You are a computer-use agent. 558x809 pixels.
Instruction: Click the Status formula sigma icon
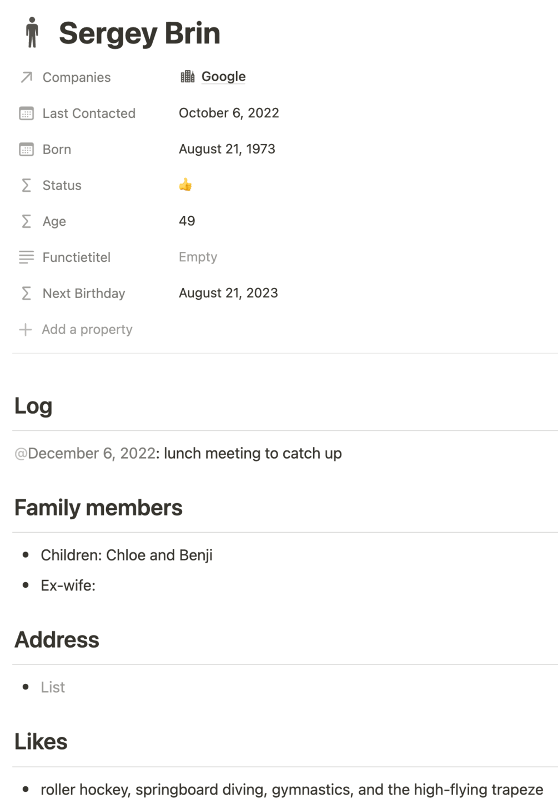pos(26,185)
